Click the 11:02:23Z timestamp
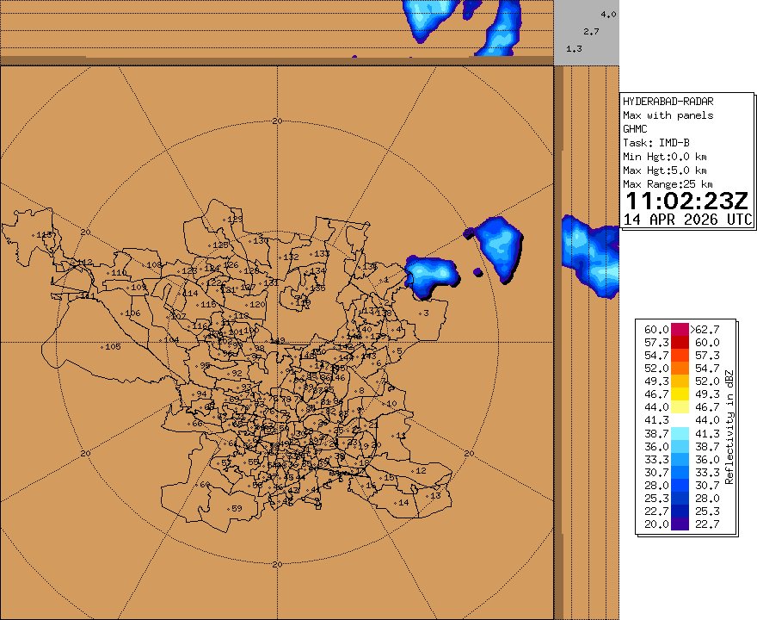 (x=686, y=201)
